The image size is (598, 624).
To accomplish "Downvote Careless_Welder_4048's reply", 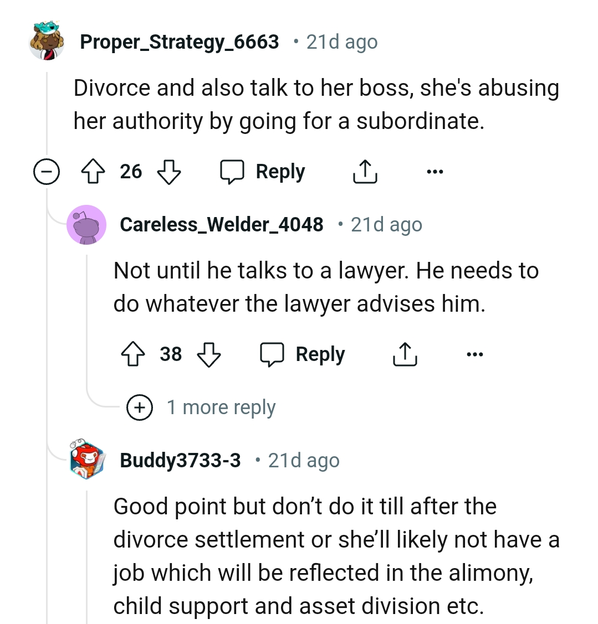I will [x=209, y=354].
